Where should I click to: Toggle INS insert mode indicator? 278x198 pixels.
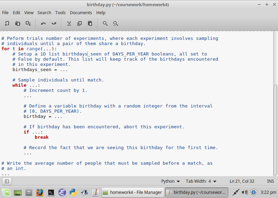pos(270,181)
